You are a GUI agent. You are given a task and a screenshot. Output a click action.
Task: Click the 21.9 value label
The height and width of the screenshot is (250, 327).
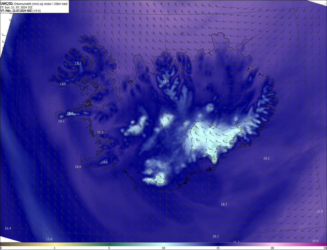click(x=320, y=211)
